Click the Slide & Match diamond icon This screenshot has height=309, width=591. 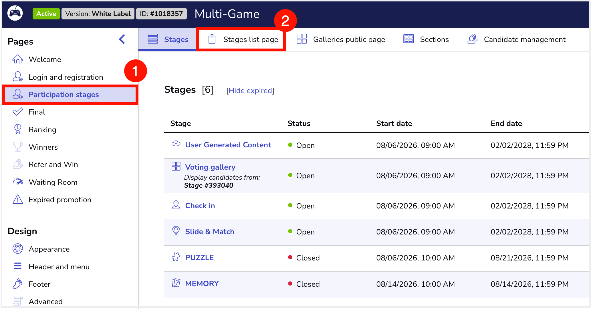[176, 231]
